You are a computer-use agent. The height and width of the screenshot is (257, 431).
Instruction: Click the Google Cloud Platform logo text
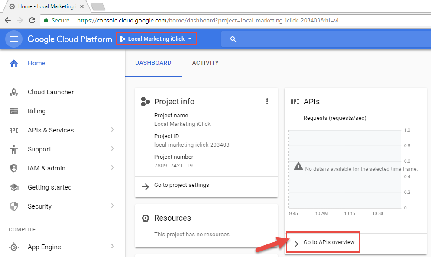70,39
